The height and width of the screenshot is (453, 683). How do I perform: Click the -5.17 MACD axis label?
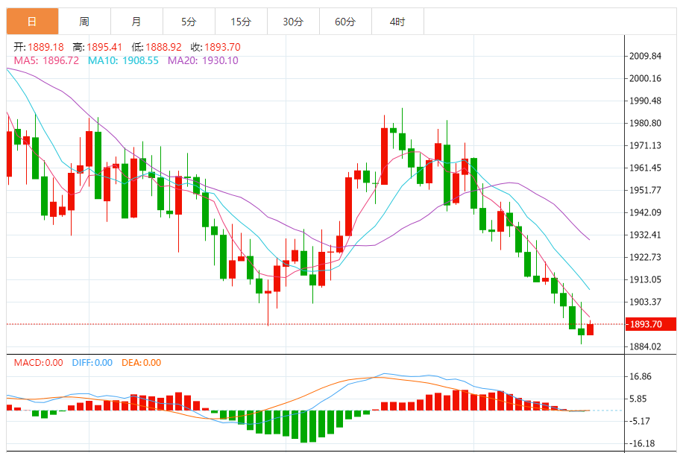pyautogui.click(x=640, y=421)
